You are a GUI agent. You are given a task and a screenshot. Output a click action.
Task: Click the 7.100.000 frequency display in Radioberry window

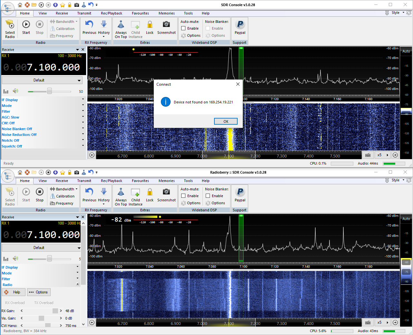(x=53, y=235)
